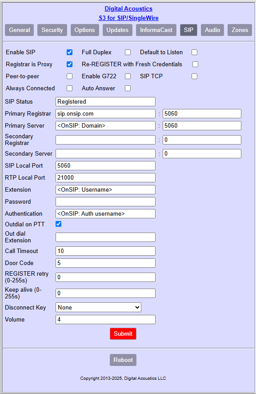
Task: Click the Reboot button
Action: (x=123, y=360)
